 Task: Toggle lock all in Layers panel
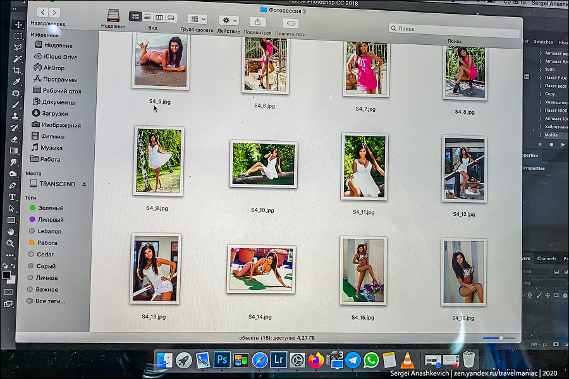(x=565, y=295)
